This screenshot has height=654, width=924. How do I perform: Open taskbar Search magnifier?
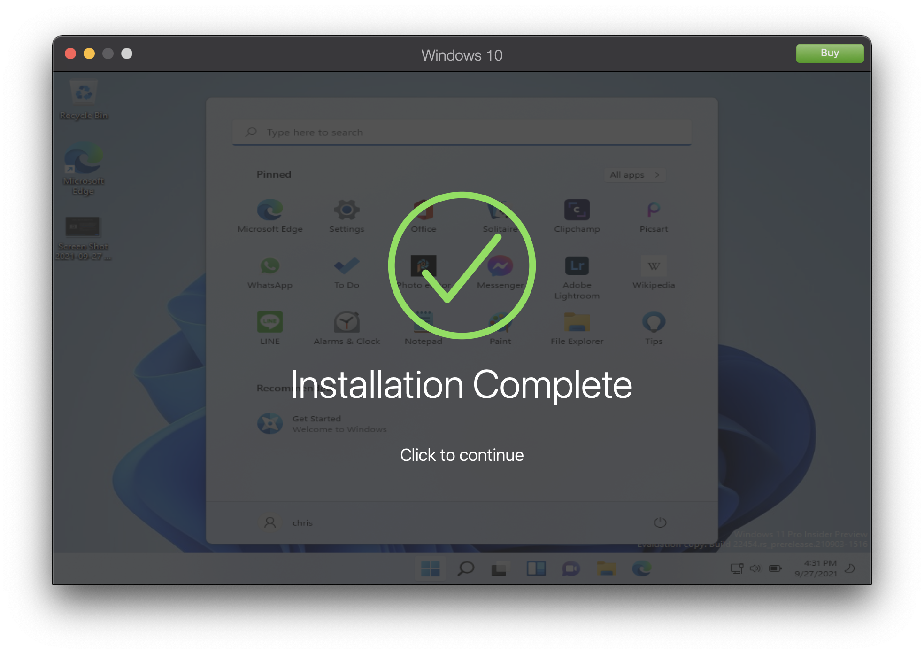click(x=466, y=568)
